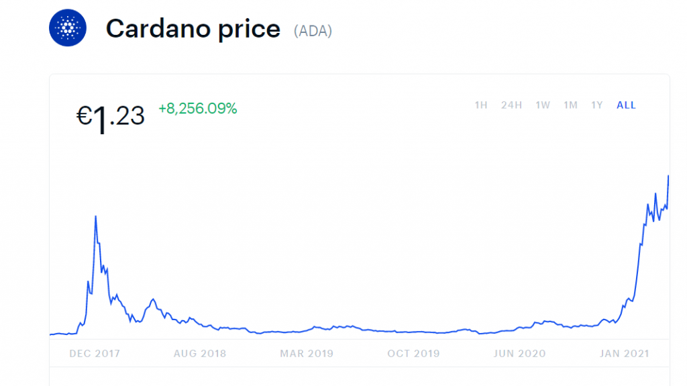This screenshot has height=386, width=687.
Task: Switch to the ALL time range
Action: (626, 105)
